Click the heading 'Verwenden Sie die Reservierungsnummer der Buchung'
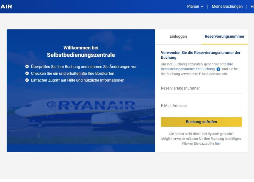Screen dimensions: 254x182 click(x=201, y=55)
